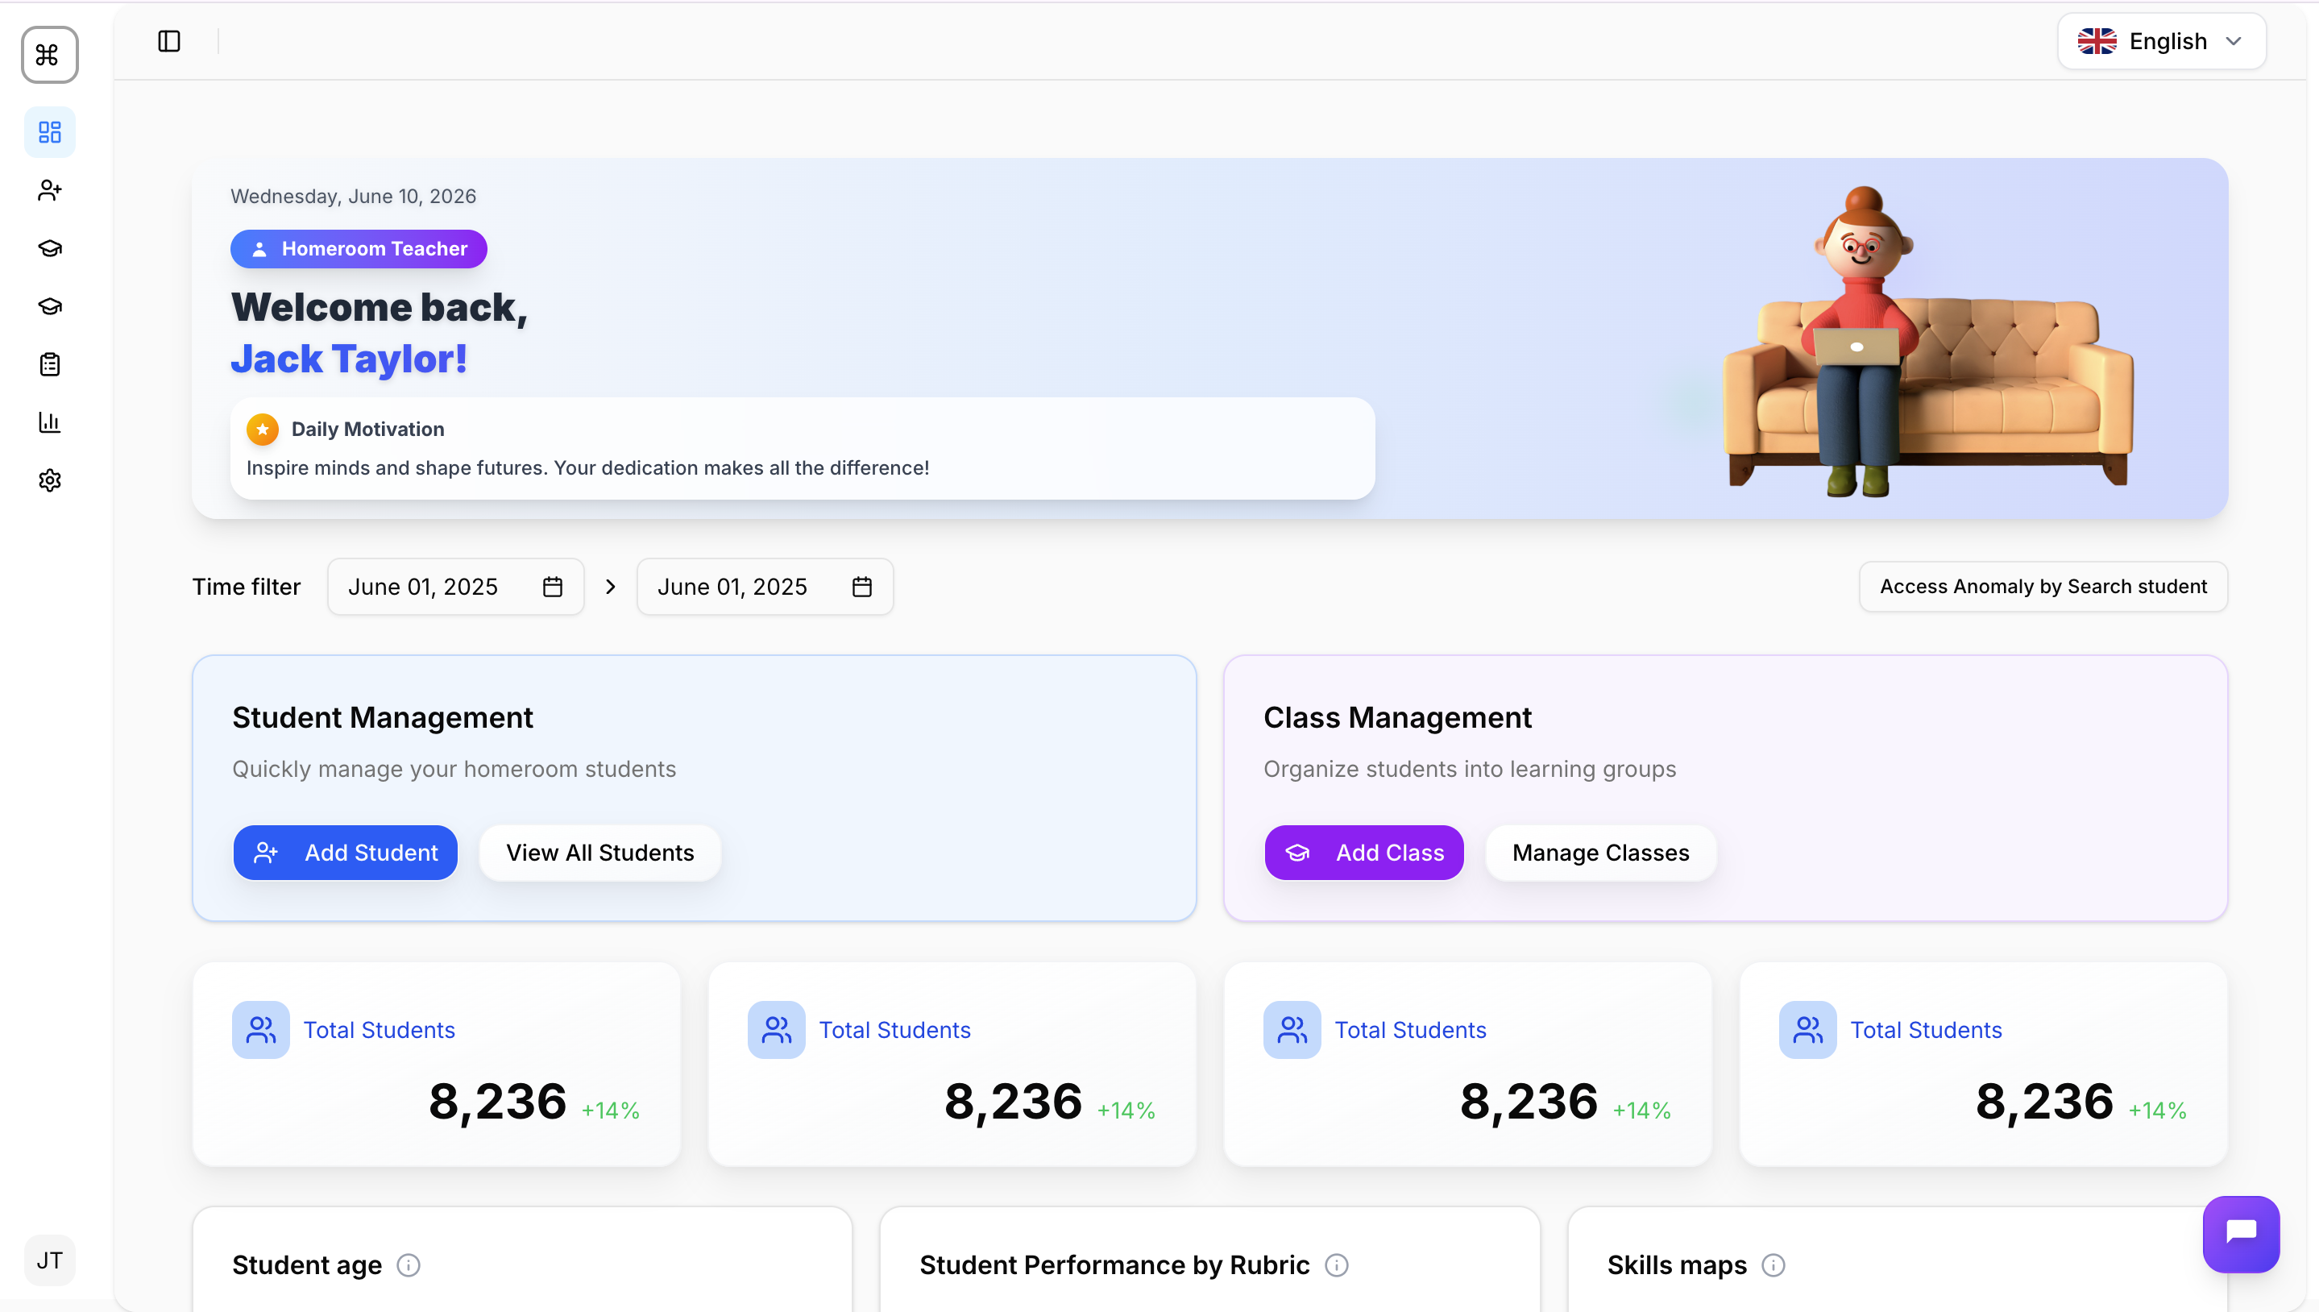Click the info icon beside Student age
The image size is (2319, 1312).
[409, 1265]
